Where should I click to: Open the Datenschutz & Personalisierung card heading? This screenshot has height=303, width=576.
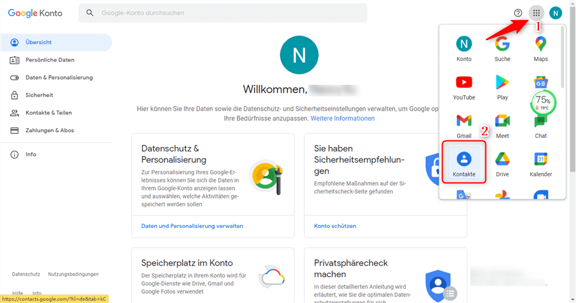pos(173,154)
